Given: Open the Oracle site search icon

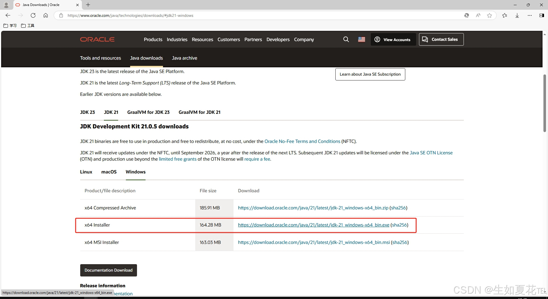Looking at the screenshot, I should [x=346, y=39].
